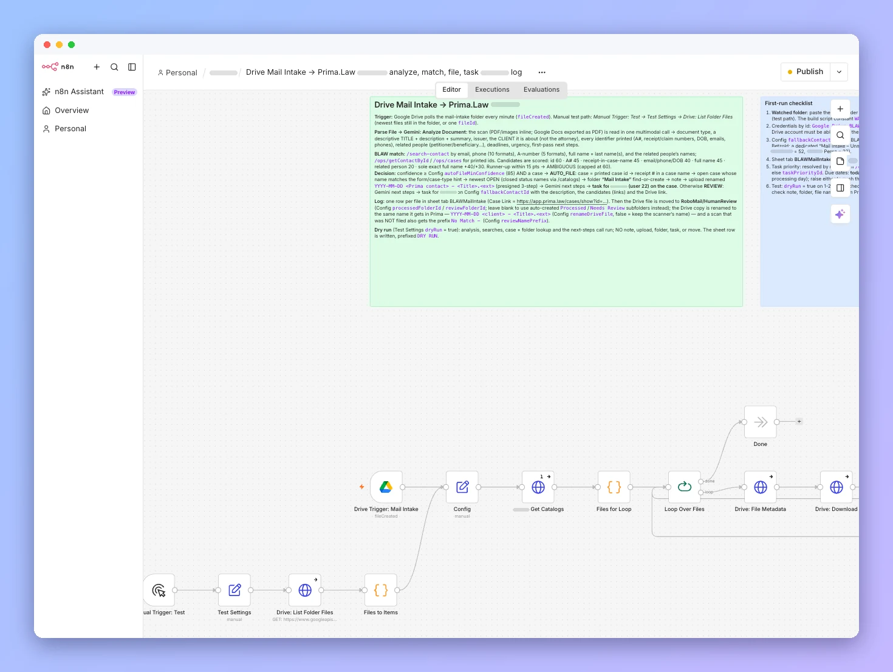Screen dimensions: 893x672
Task: Open canvas node search magnifier button
Action: pos(840,135)
